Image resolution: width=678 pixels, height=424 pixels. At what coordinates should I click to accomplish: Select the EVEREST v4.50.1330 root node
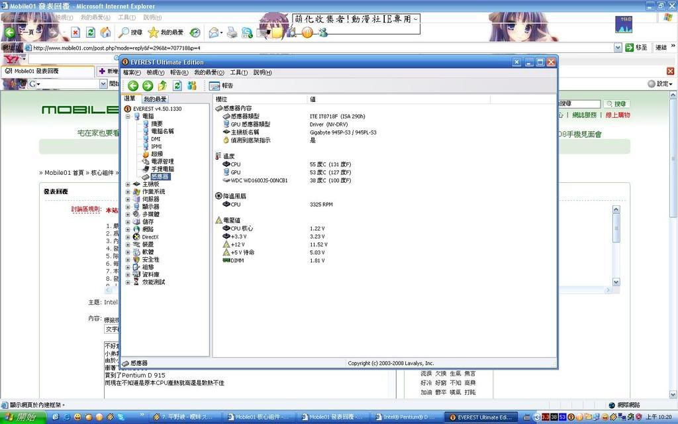pyautogui.click(x=158, y=109)
